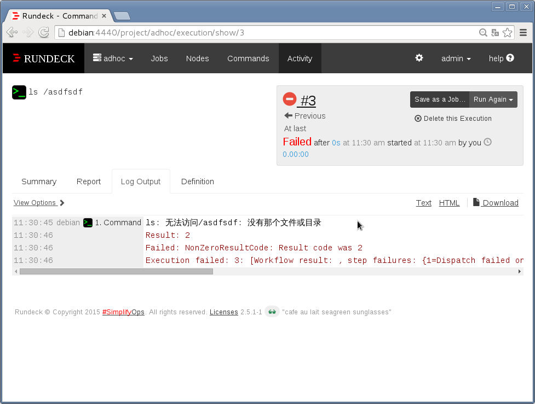Click the log horizontal scrollbar thumb
The height and width of the screenshot is (404, 535).
[x=116, y=272]
